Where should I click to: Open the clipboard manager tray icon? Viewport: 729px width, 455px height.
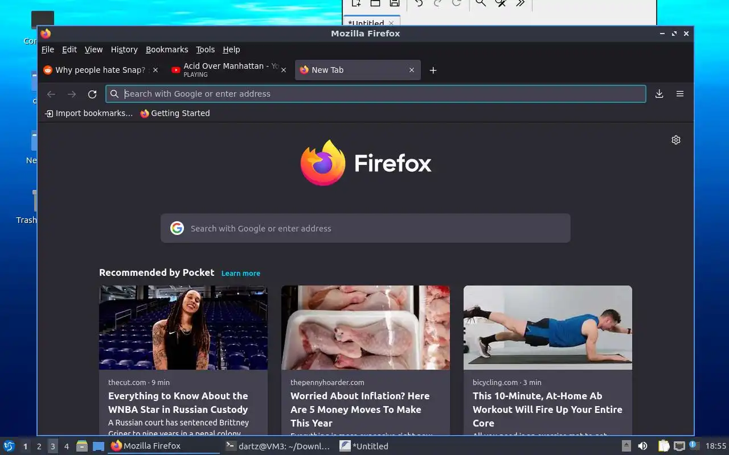point(664,446)
